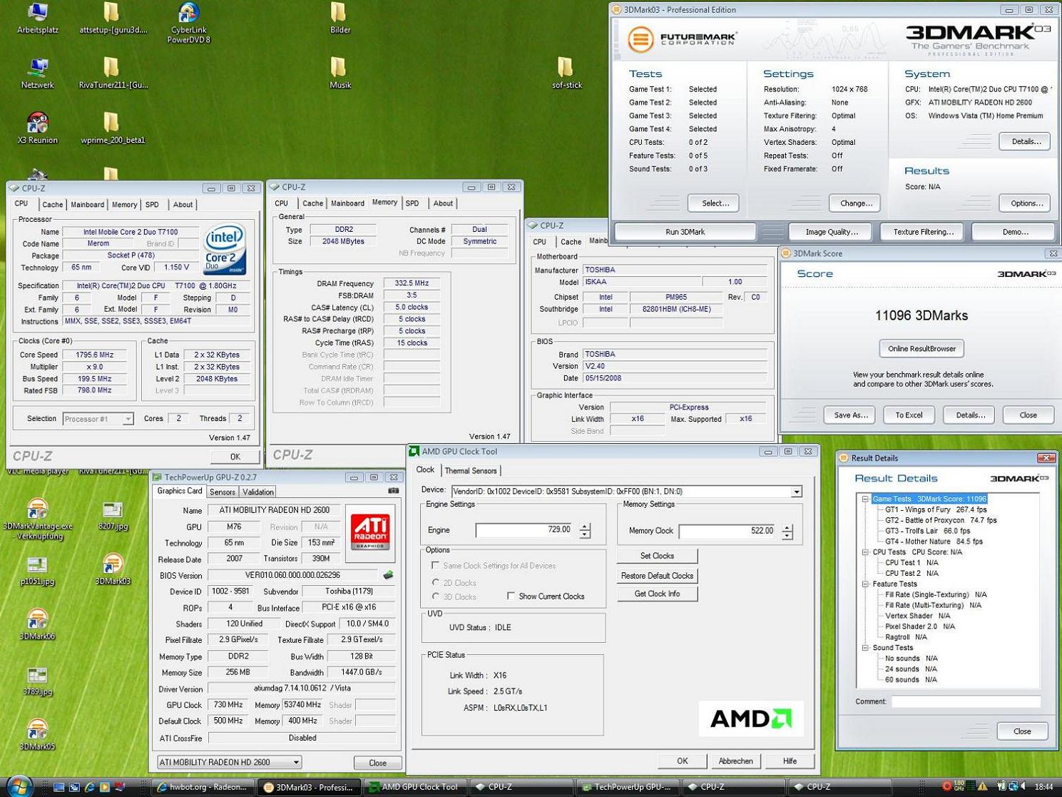This screenshot has height=797, width=1062.
Task: Open SPD tab in CPU-Z memory window
Action: point(412,203)
